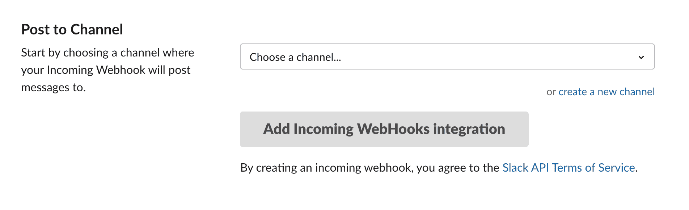Click the Post to Channel heading

point(72,29)
